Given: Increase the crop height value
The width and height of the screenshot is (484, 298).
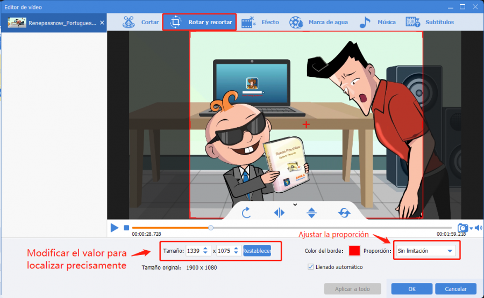Looking at the screenshot, I should coord(236,249).
